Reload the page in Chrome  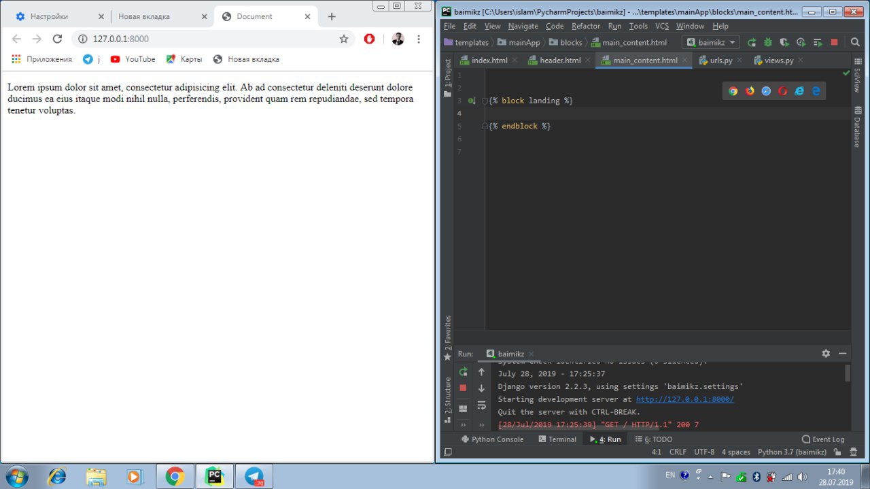[57, 39]
